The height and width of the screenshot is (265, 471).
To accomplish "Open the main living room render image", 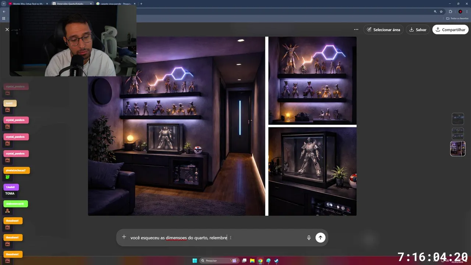I will tap(177, 126).
